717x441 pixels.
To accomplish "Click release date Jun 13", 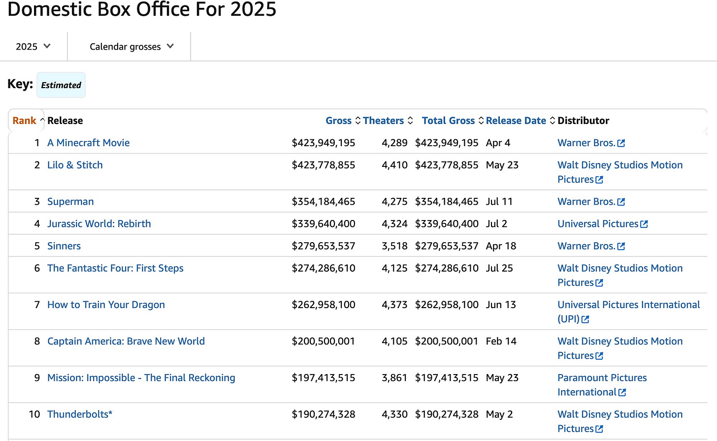I will [x=501, y=305].
